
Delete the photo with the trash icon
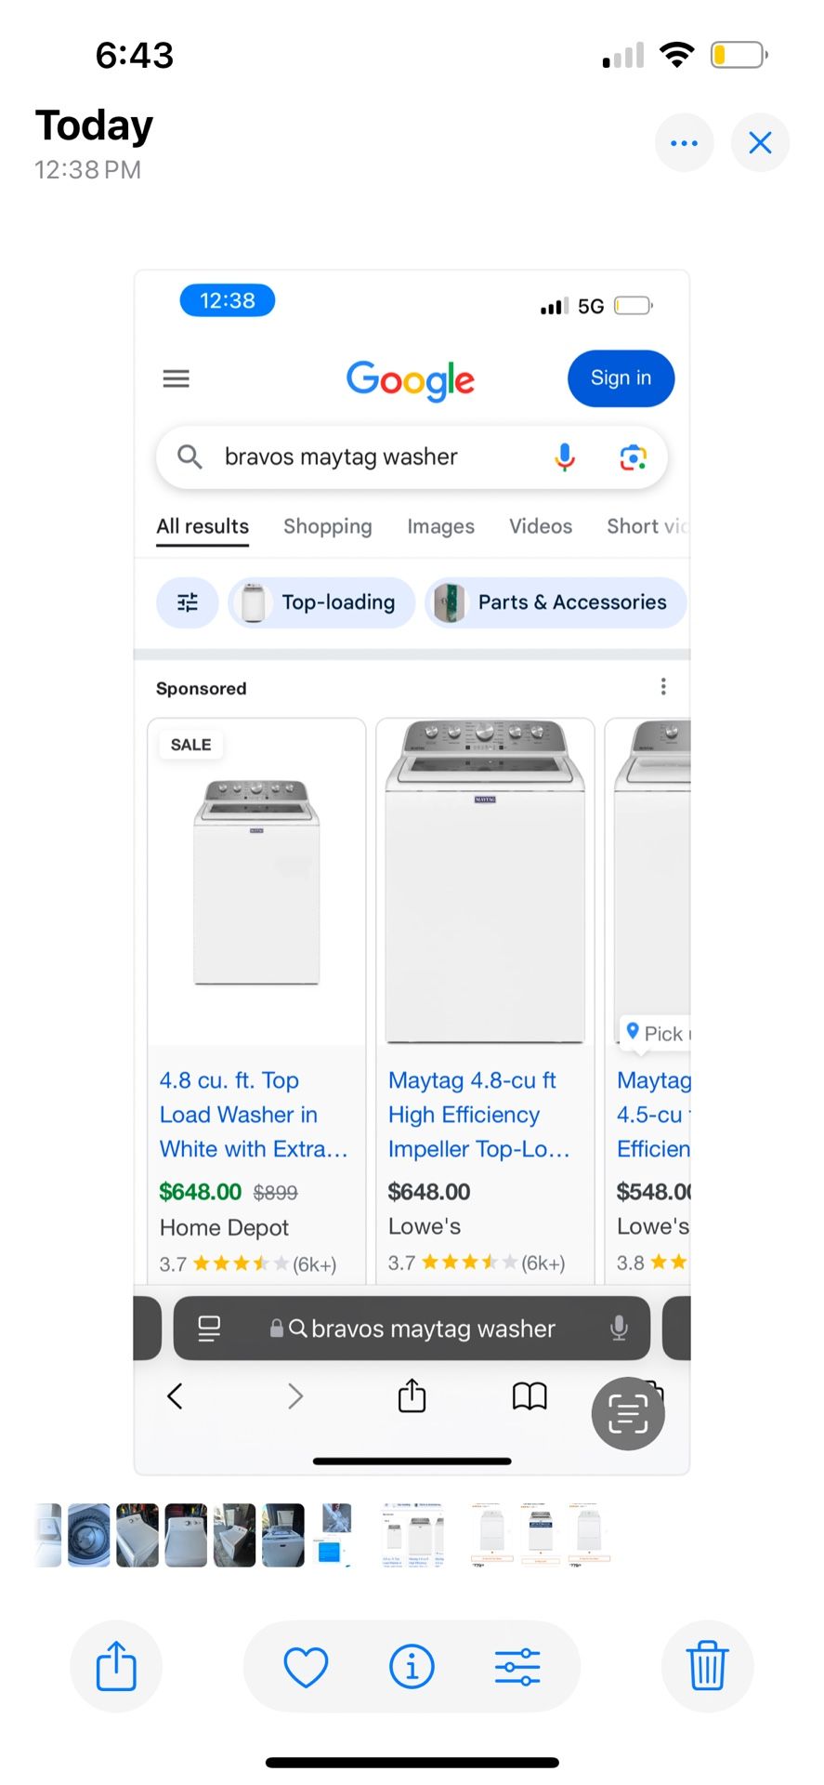pyautogui.click(x=707, y=1665)
